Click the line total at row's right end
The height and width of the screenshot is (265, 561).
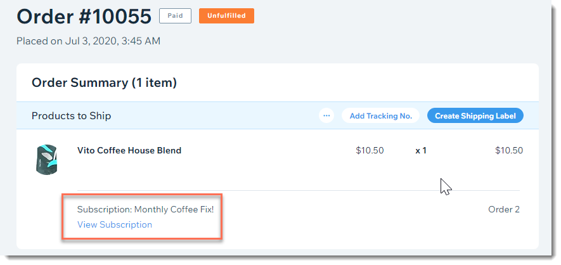click(x=509, y=150)
